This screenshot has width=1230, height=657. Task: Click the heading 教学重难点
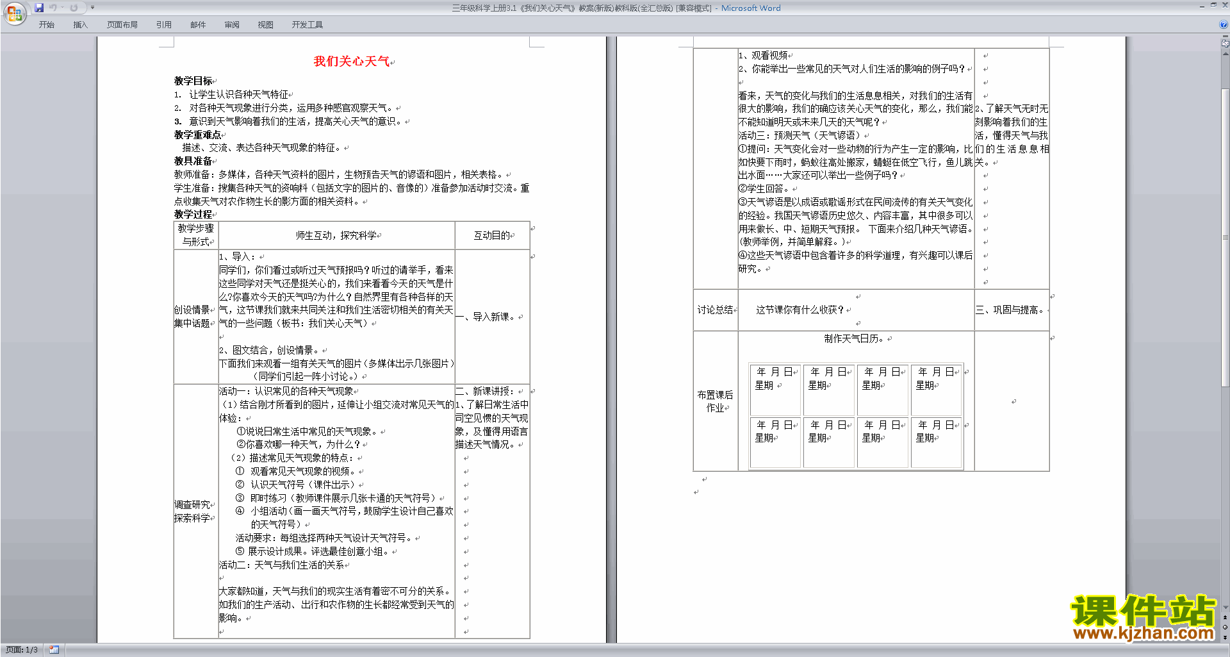pyautogui.click(x=197, y=135)
